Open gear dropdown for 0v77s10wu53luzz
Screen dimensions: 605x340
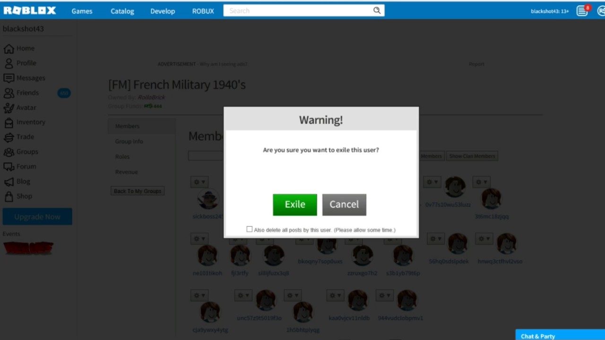[x=432, y=182]
